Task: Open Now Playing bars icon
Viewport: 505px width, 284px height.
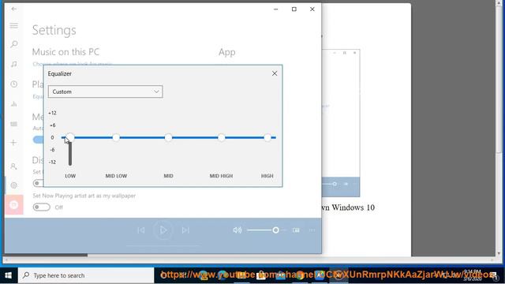Action: tap(14, 103)
